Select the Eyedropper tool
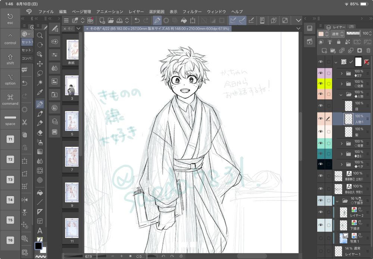 pyautogui.click(x=40, y=92)
